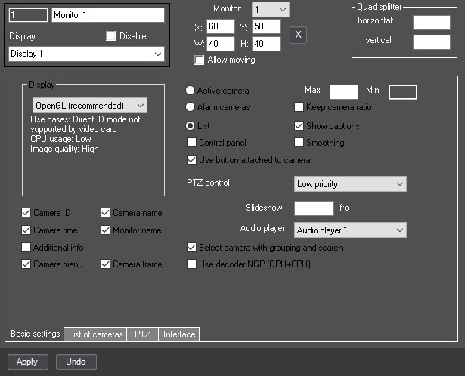Tick the Disable checkbox

click(x=111, y=36)
